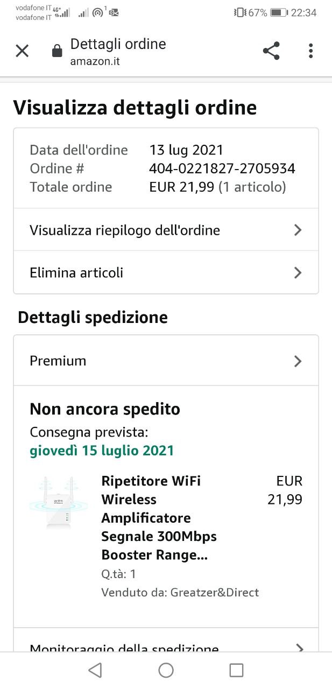Tap seller name Greatzer&Direct
332x689 pixels.
click(214, 593)
